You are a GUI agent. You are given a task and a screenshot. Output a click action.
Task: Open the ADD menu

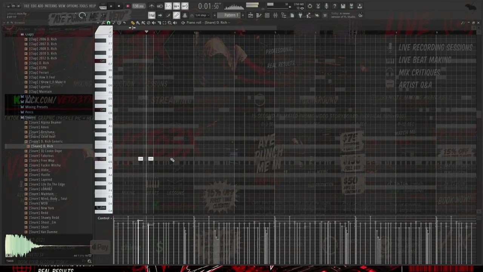(x=40, y=6)
